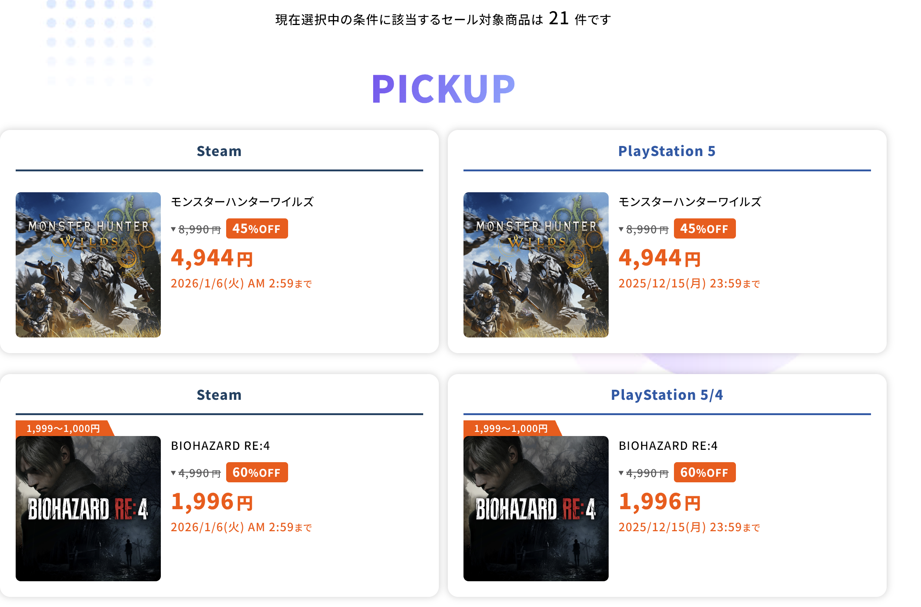Select the Steam モンスターハンターワイルズ title link

coord(242,202)
